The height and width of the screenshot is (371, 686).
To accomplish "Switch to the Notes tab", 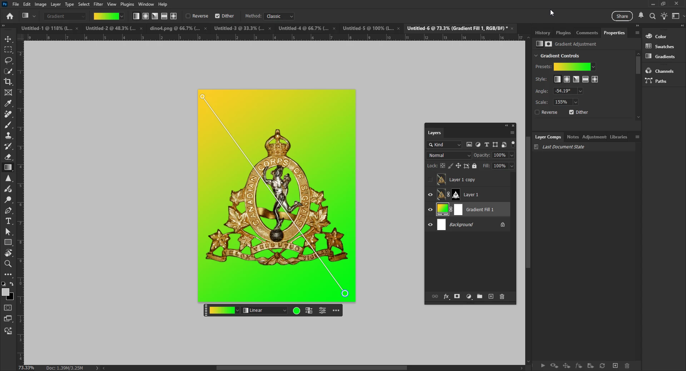I will [x=573, y=137].
